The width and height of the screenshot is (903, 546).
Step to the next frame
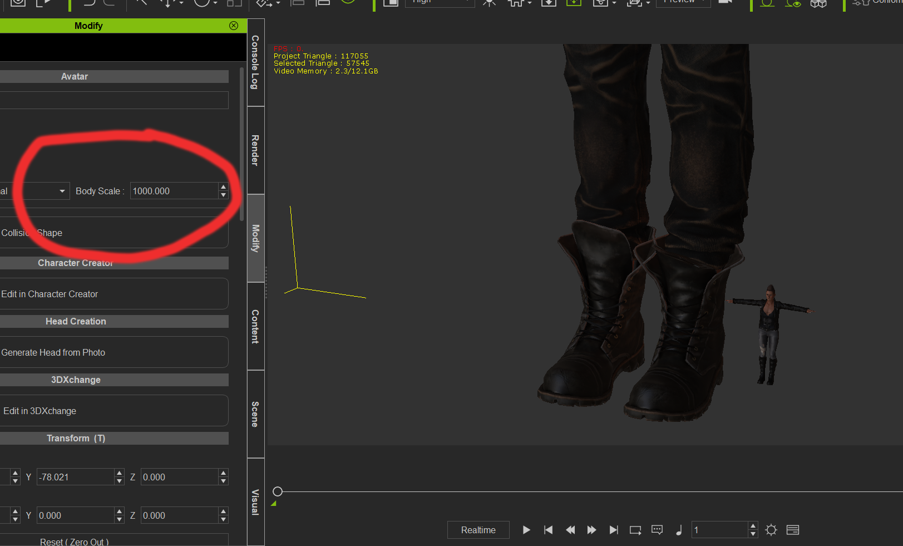[x=591, y=530]
